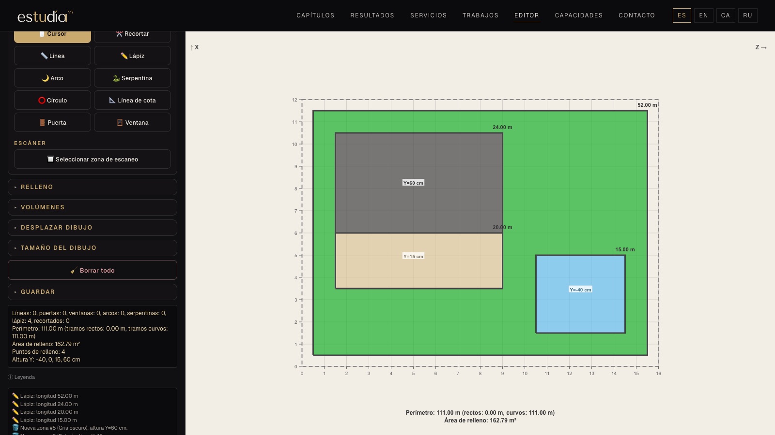Open the RESULTADOS menu item

[x=372, y=15]
